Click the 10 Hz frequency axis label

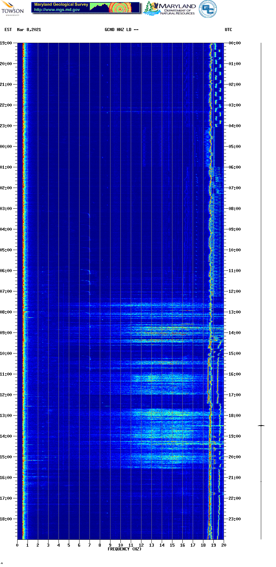click(120, 545)
